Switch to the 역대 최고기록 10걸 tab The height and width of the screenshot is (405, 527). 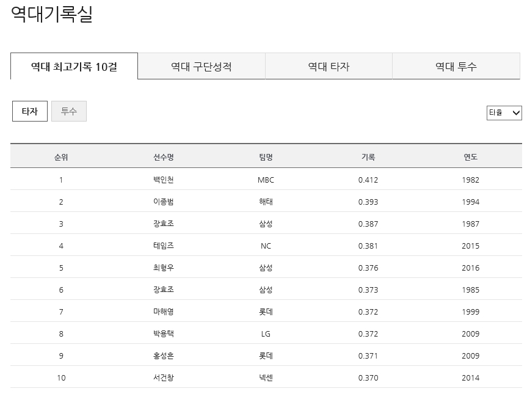[x=74, y=66]
